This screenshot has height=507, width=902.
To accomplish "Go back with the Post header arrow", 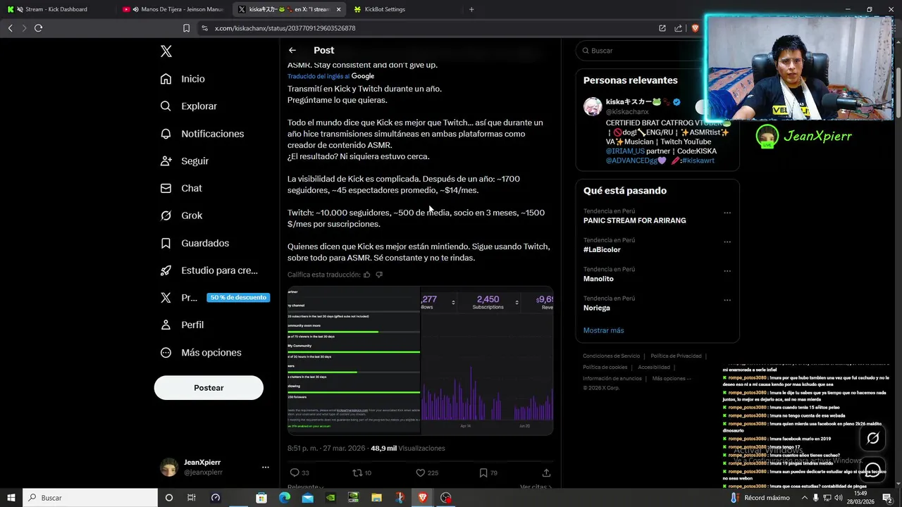I will click(x=292, y=50).
